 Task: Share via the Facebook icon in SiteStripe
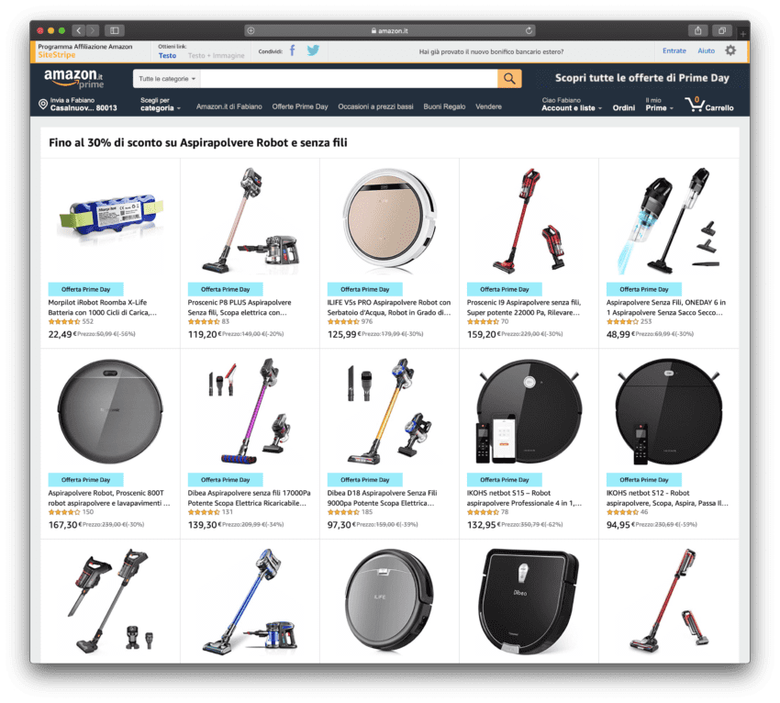click(293, 50)
